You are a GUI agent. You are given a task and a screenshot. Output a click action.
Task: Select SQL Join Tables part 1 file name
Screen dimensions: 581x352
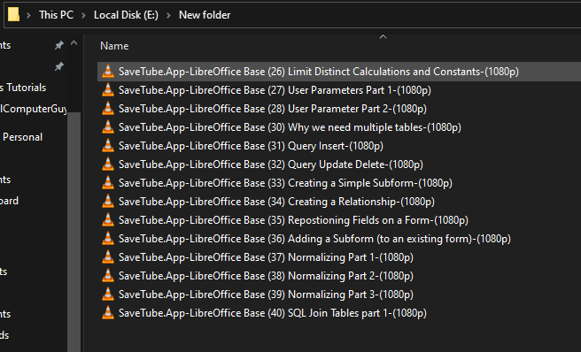coord(273,313)
